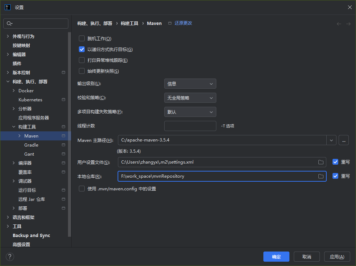The image size is (356, 266).
Task: Expand the 语言和框架 section
Action: pyautogui.click(x=8, y=217)
